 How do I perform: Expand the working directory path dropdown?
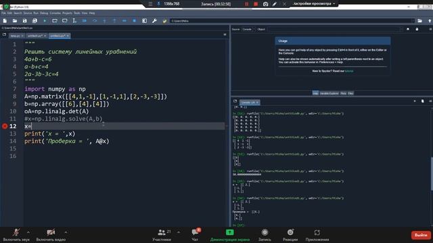(413, 21)
